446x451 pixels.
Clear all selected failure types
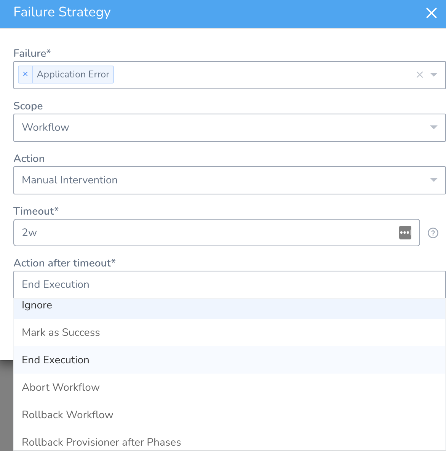[420, 75]
